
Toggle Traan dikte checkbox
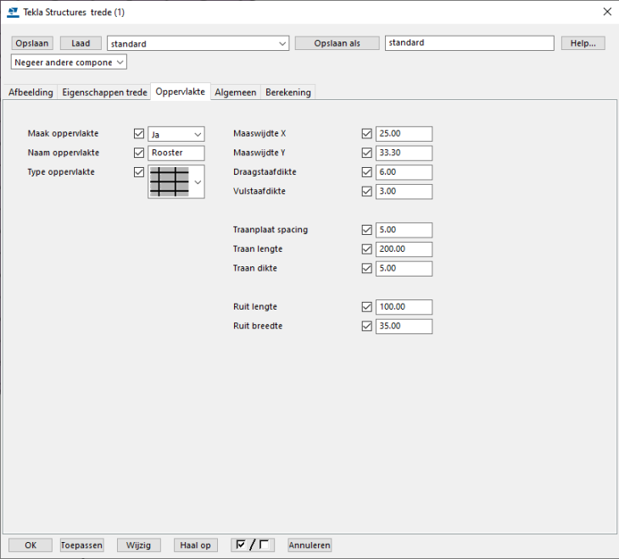[x=367, y=269]
